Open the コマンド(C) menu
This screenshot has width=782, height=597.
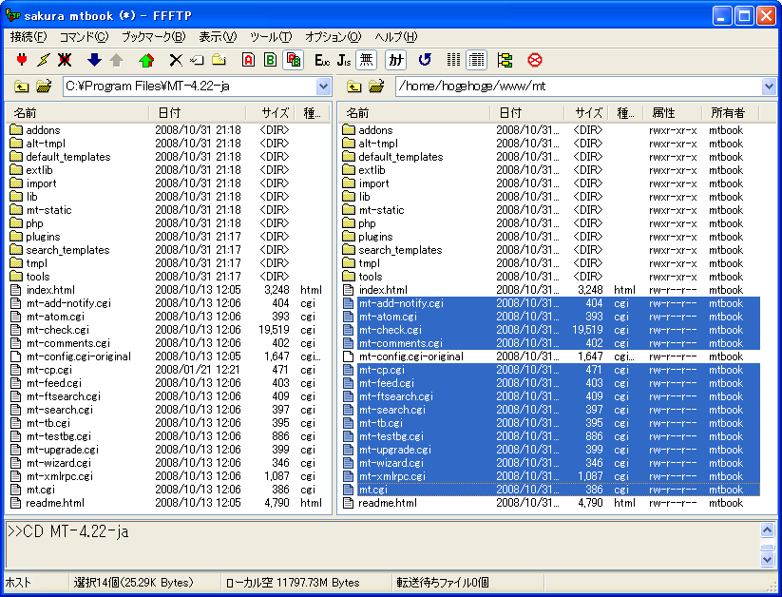(x=84, y=37)
